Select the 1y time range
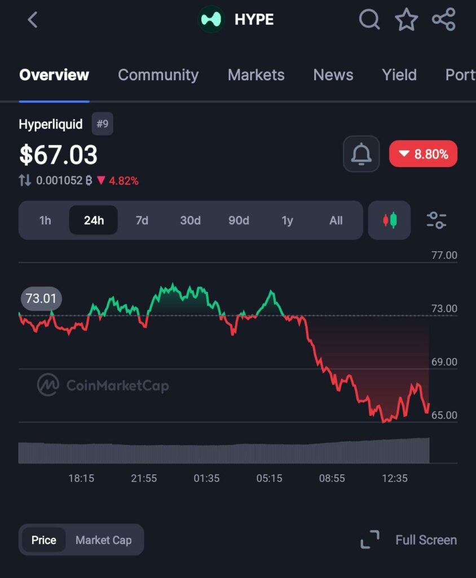The height and width of the screenshot is (578, 476). click(x=288, y=221)
